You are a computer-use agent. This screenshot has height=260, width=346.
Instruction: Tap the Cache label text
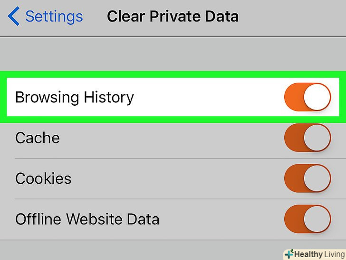[38, 138]
